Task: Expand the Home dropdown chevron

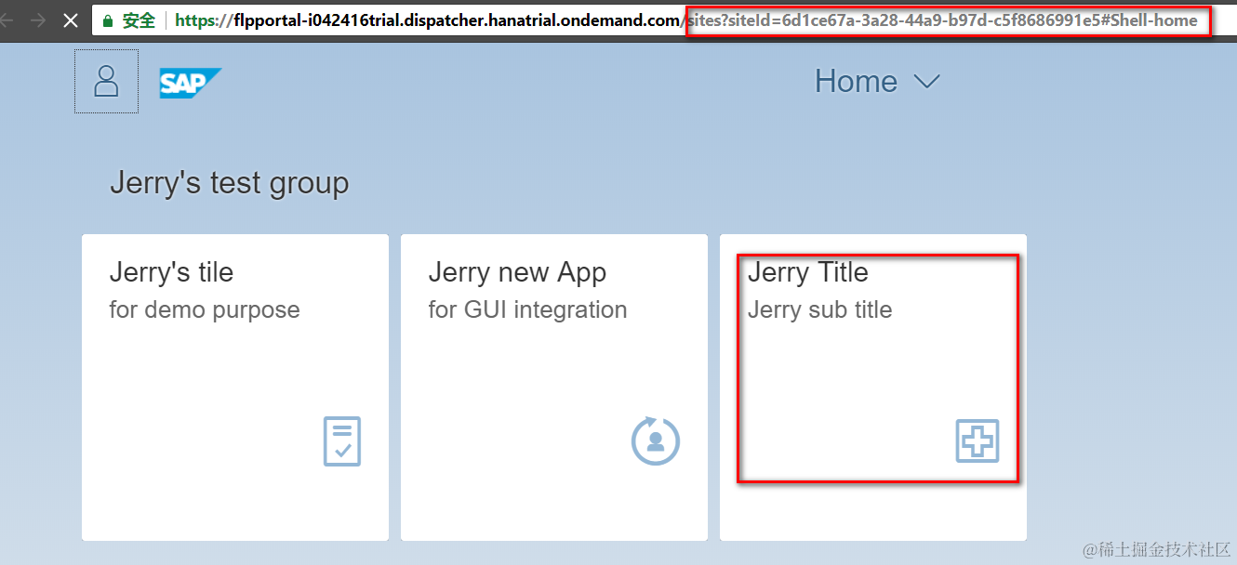Action: [x=926, y=82]
